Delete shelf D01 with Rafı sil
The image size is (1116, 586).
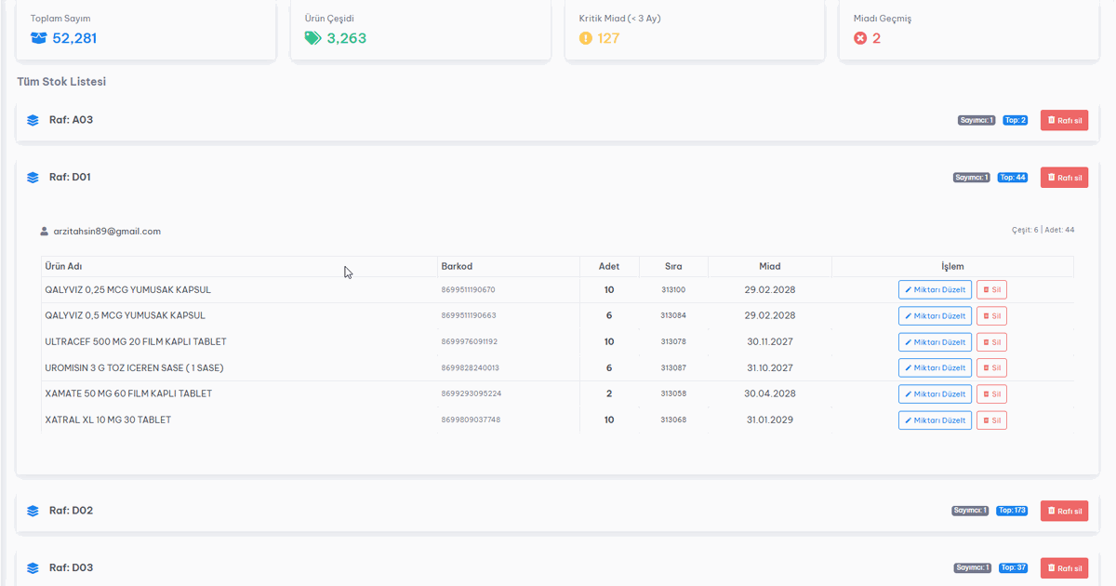pos(1064,178)
